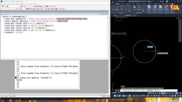The width and height of the screenshot is (182, 102).
Task: Open the Properties panel icon in ribbon
Action: click(160, 7)
